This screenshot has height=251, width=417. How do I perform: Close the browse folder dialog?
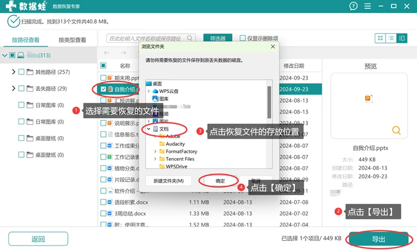pyautogui.click(x=273, y=46)
